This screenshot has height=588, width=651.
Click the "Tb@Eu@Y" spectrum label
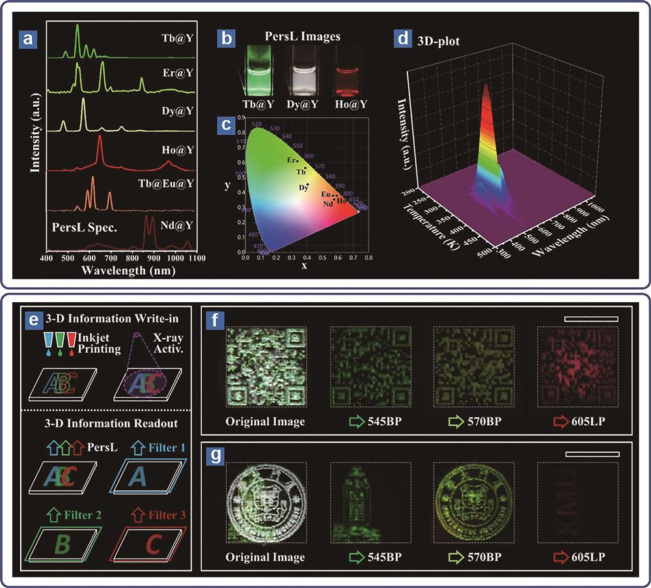coord(166,184)
